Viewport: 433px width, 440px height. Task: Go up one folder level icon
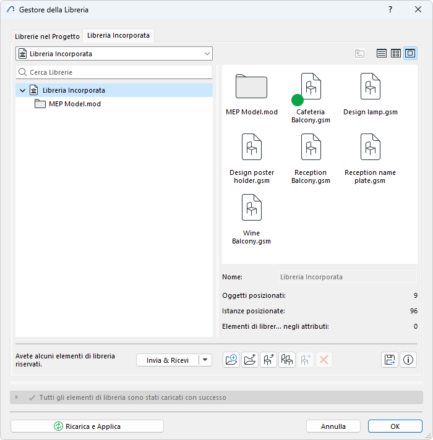tap(359, 53)
